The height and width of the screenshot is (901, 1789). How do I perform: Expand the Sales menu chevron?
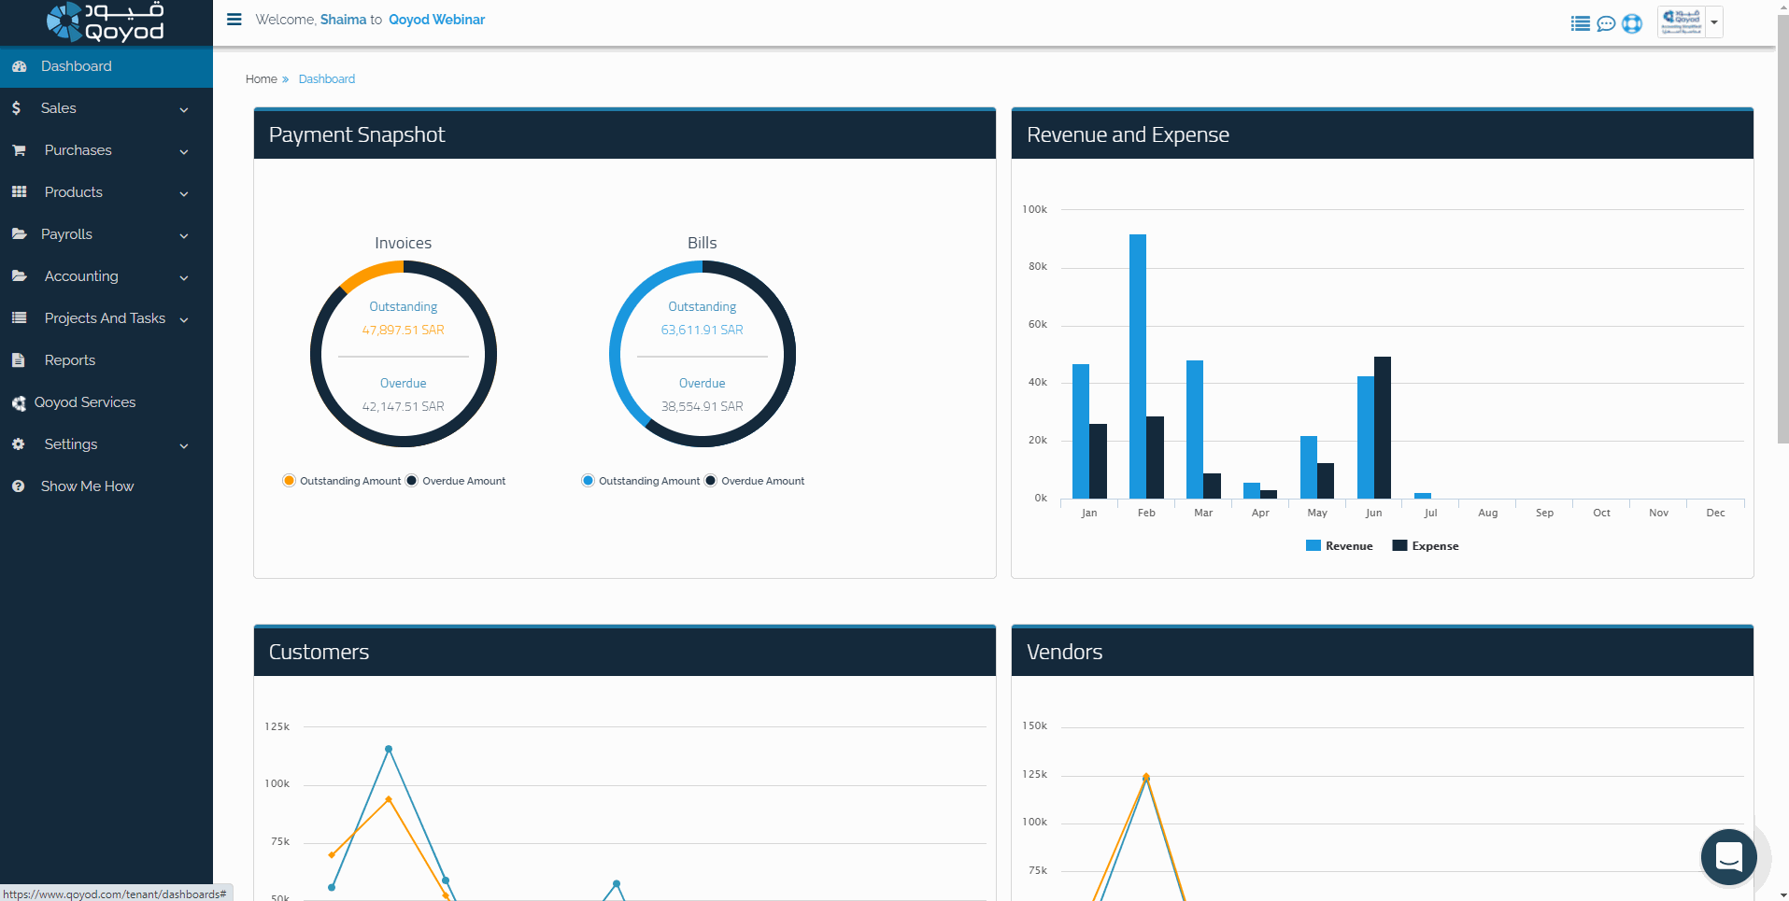tap(184, 109)
